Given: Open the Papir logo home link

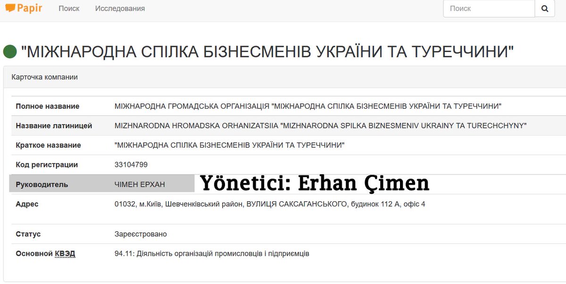Looking at the screenshot, I should 24,8.
